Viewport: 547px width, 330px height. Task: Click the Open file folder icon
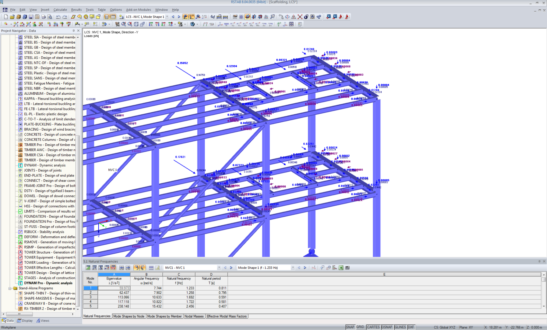12,17
